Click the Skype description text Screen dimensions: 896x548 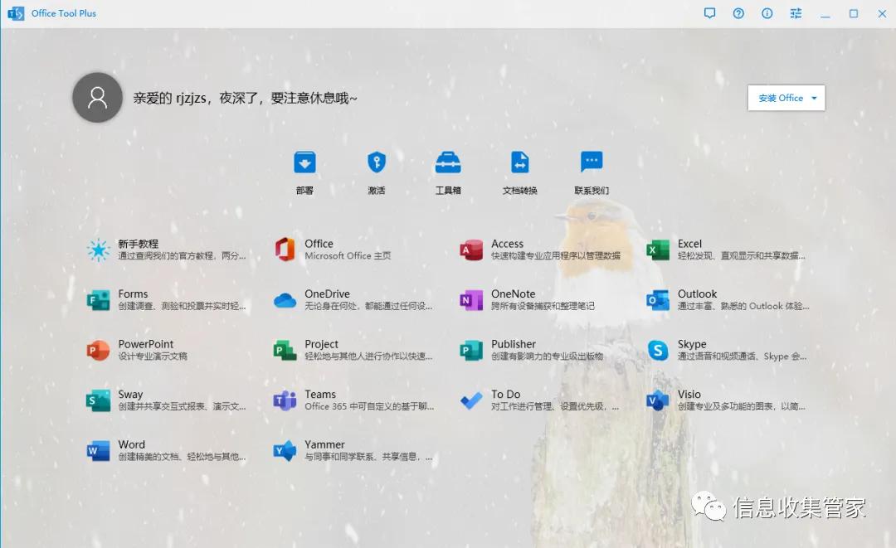(742, 356)
